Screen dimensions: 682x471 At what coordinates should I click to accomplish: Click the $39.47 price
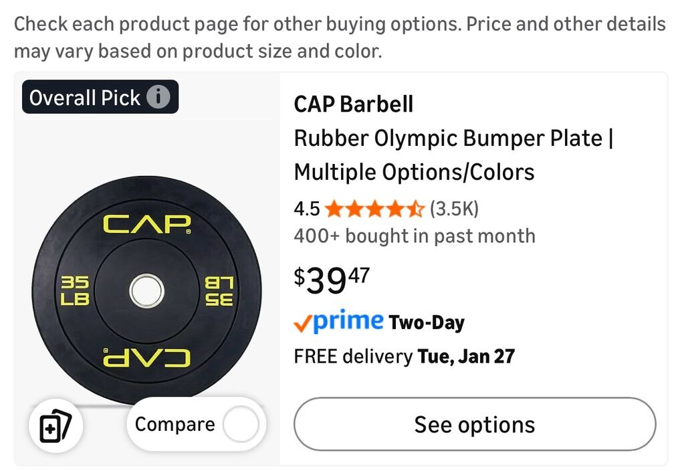(x=331, y=280)
